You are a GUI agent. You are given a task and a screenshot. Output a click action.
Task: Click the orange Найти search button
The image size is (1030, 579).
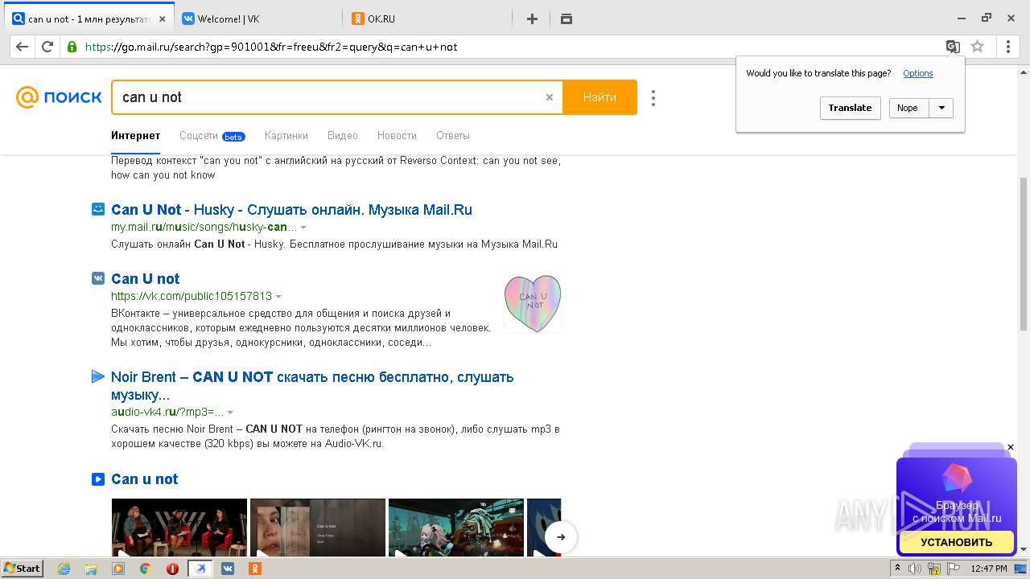click(599, 97)
